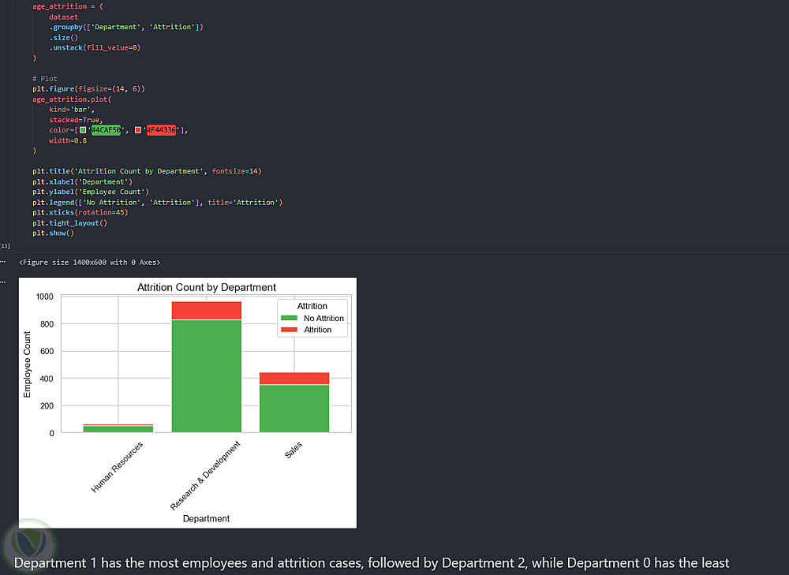This screenshot has height=575, width=789.
Task: Click the green #4CAF50 color swatch
Action: (83, 130)
